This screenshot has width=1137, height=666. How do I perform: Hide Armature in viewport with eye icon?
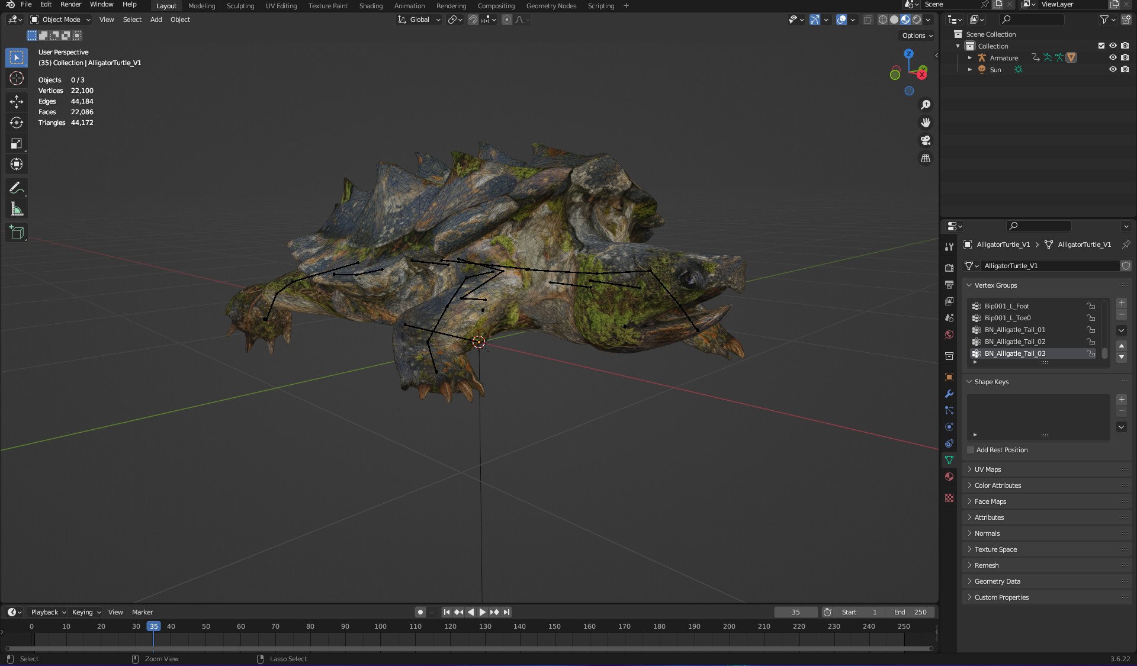point(1113,57)
